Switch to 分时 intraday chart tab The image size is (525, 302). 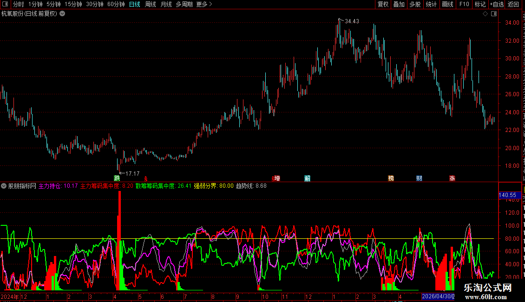tap(19, 4)
